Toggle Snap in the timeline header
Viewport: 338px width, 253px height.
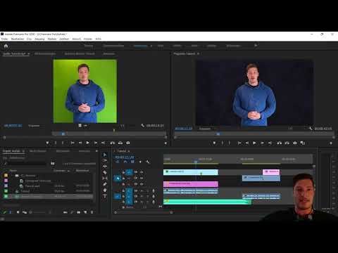(x=125, y=162)
